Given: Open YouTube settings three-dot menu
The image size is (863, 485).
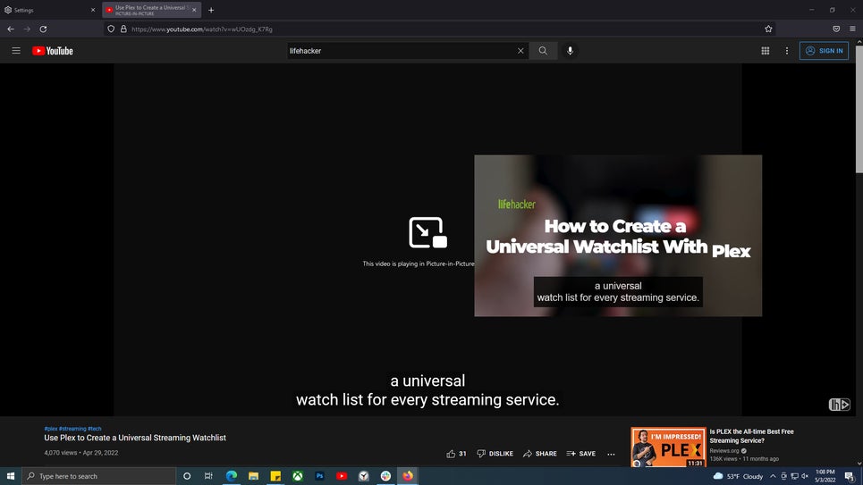Looking at the screenshot, I should [787, 51].
